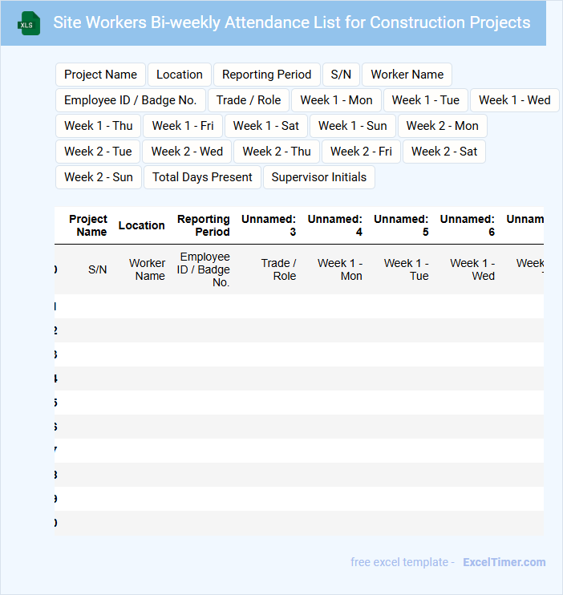Select the Week 2 - Tue tag
This screenshot has width=563, height=595.
pyautogui.click(x=98, y=152)
